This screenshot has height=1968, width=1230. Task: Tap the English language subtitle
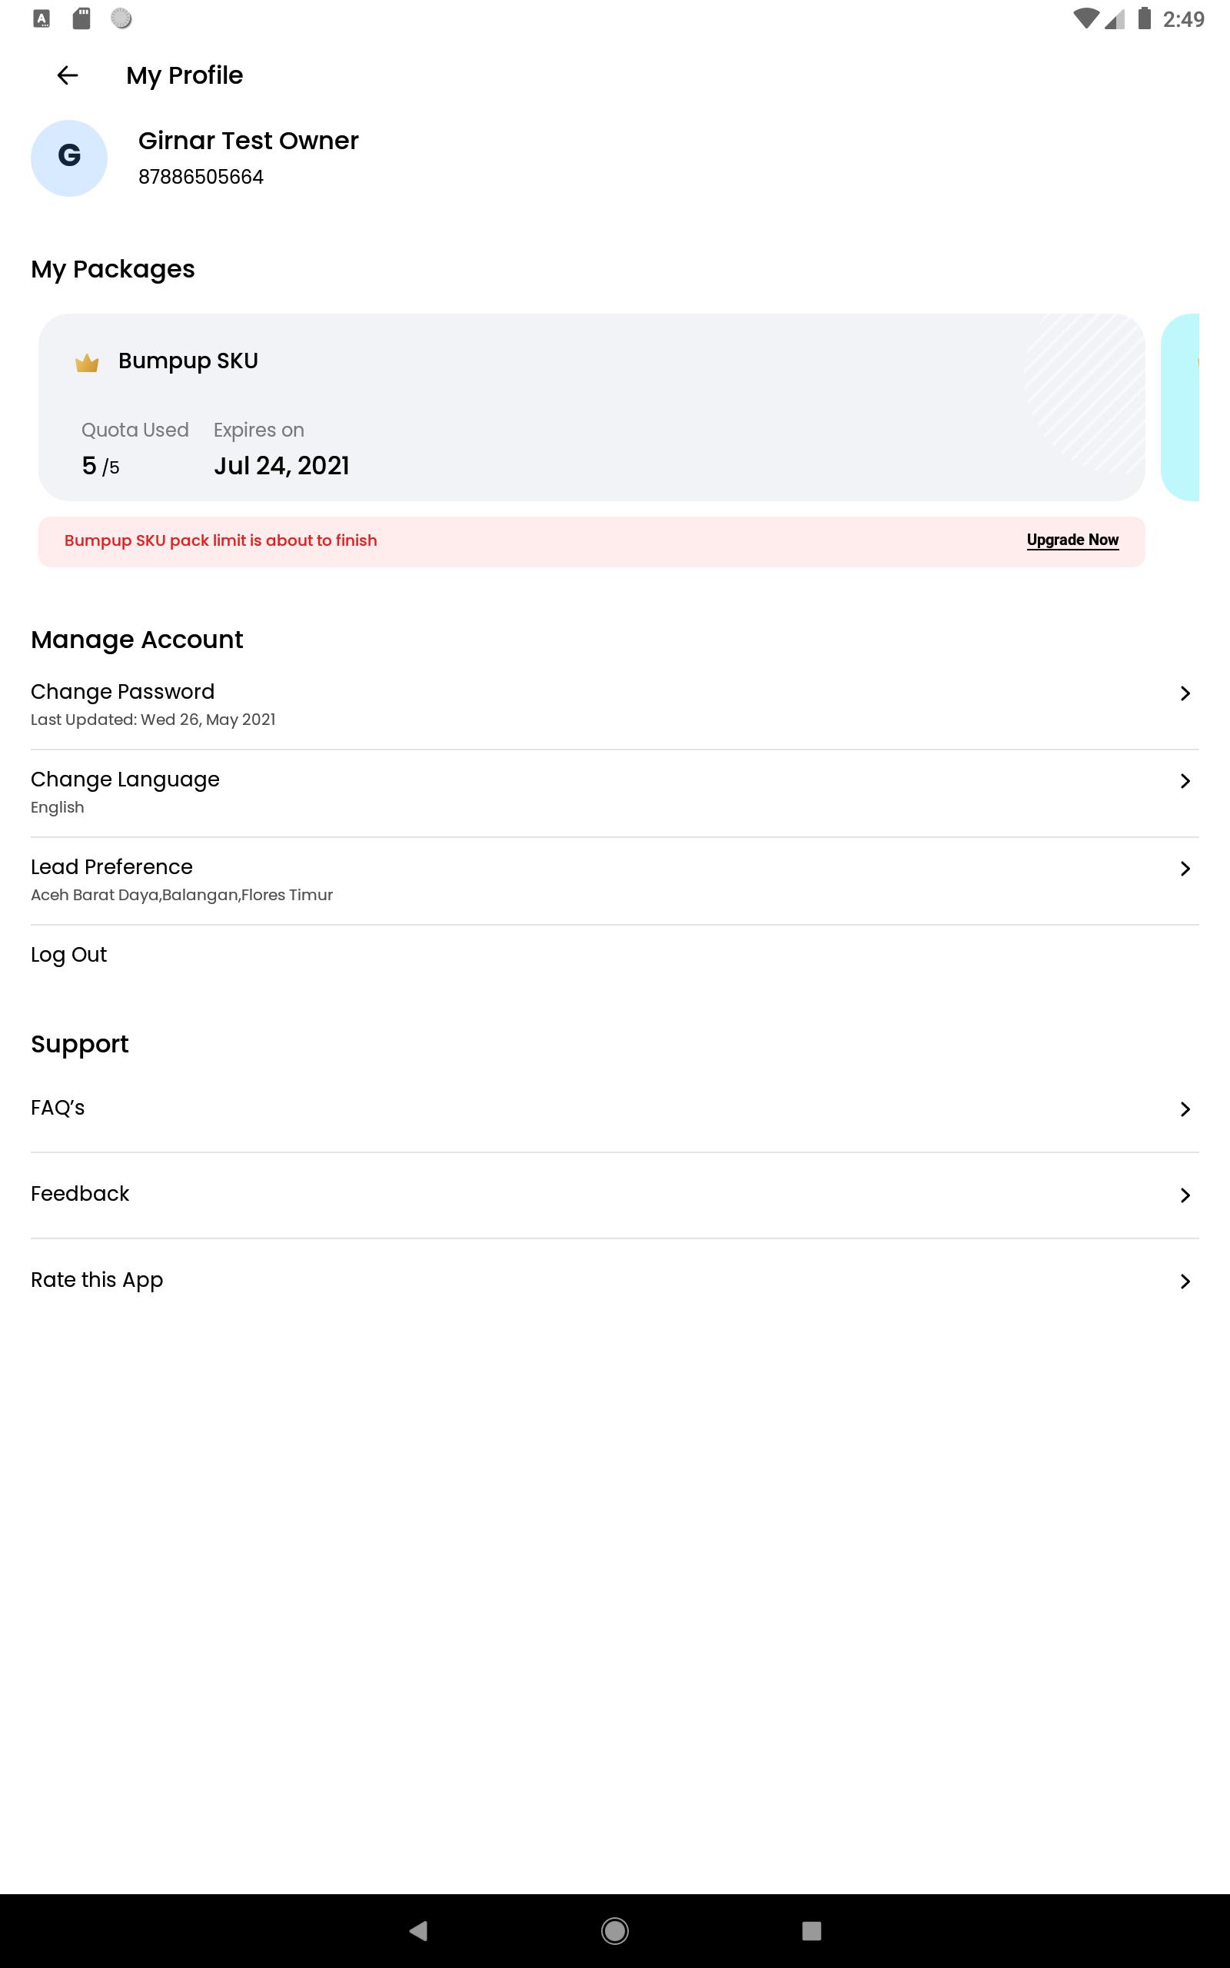coord(57,807)
